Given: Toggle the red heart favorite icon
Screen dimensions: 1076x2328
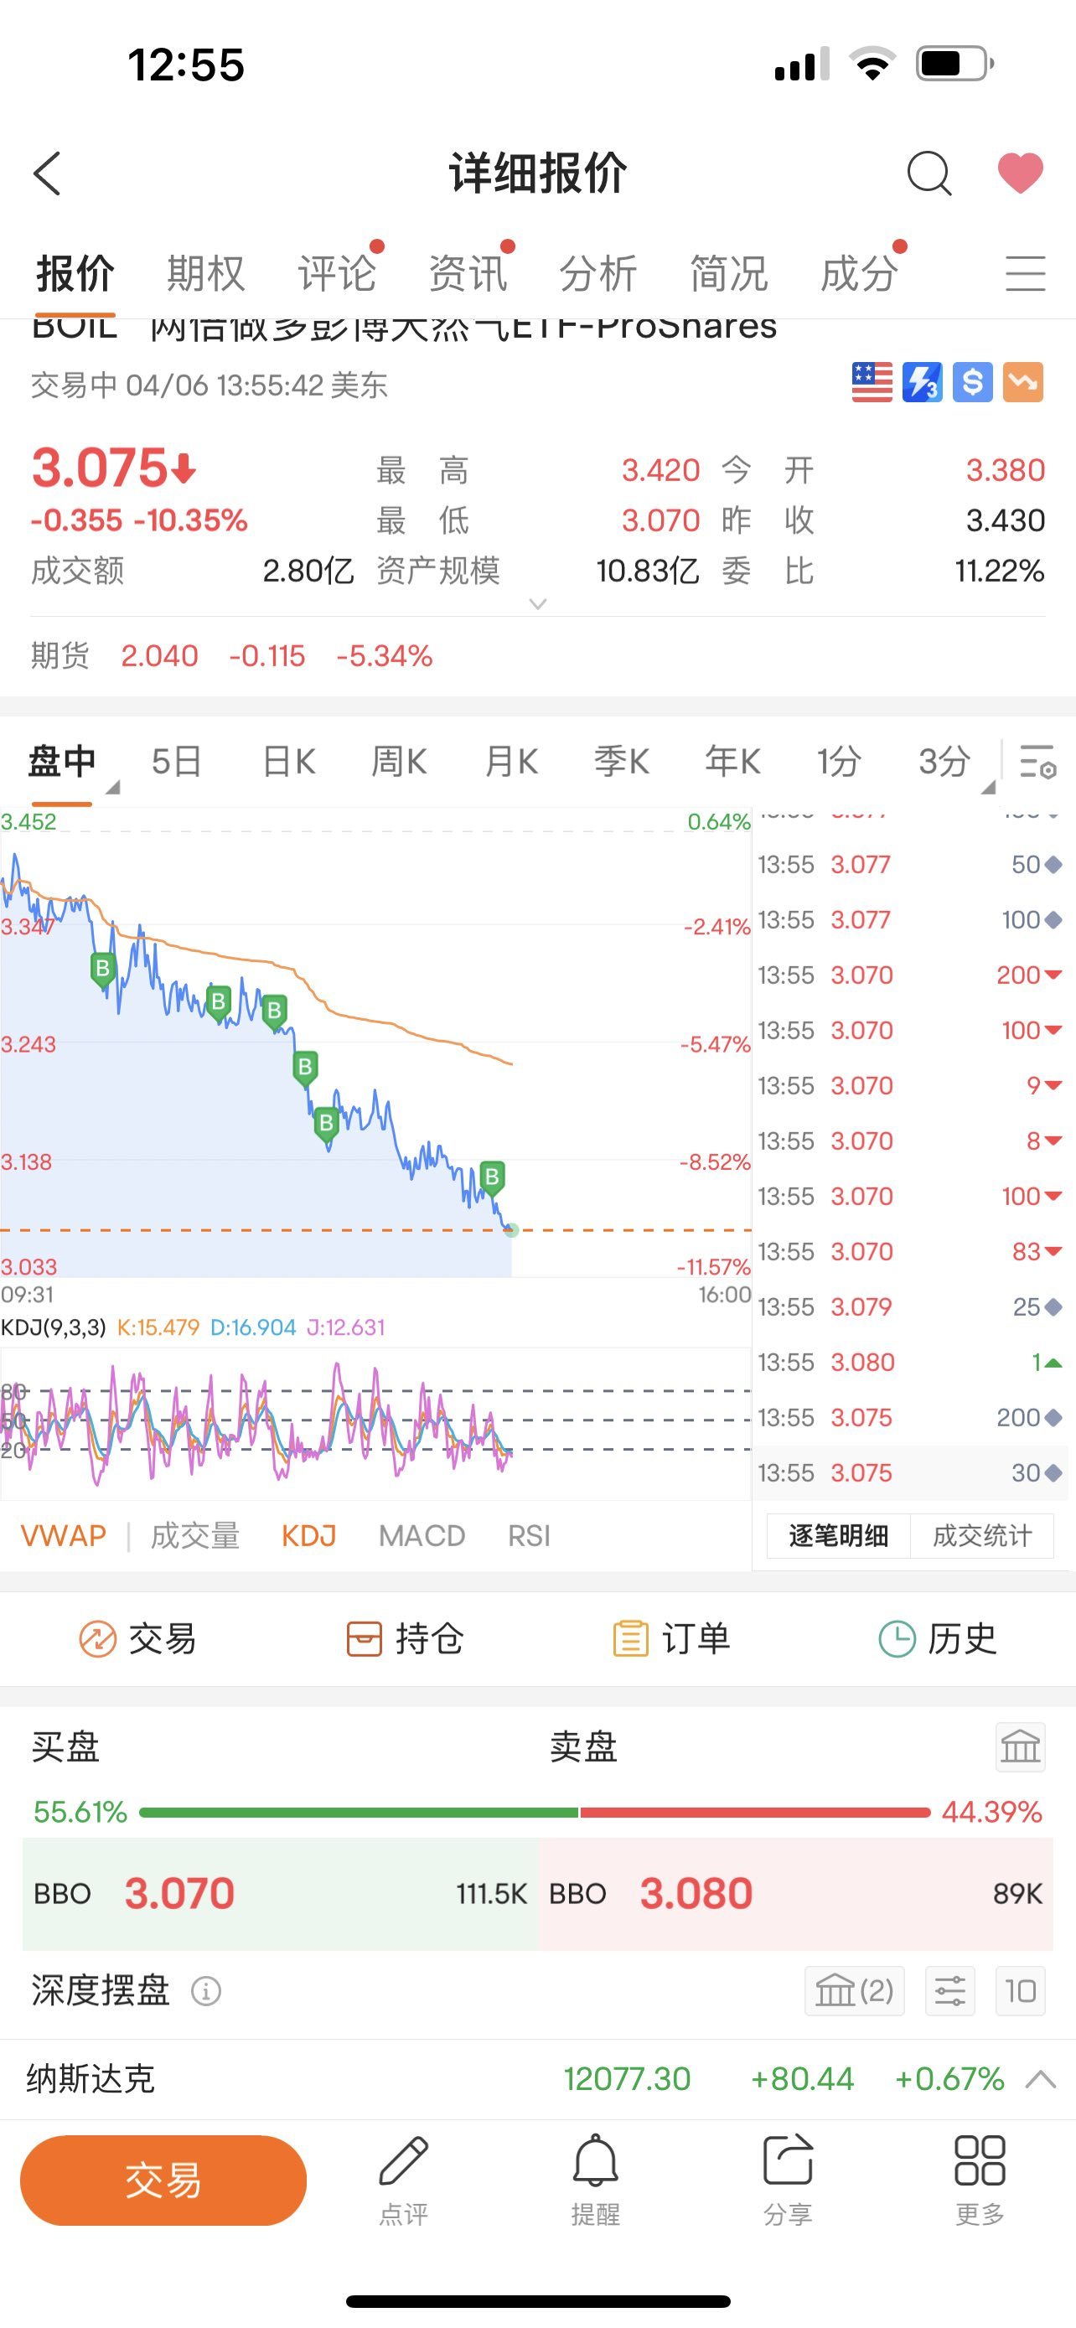Looking at the screenshot, I should [x=1020, y=173].
